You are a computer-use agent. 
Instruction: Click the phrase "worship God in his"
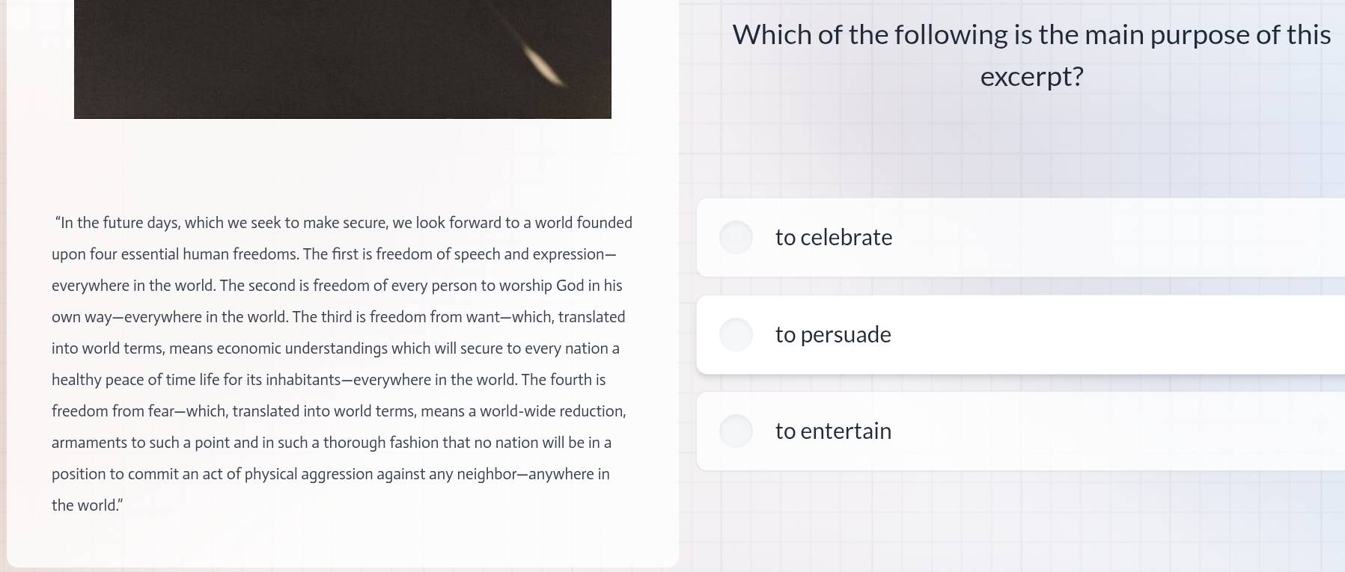click(559, 286)
